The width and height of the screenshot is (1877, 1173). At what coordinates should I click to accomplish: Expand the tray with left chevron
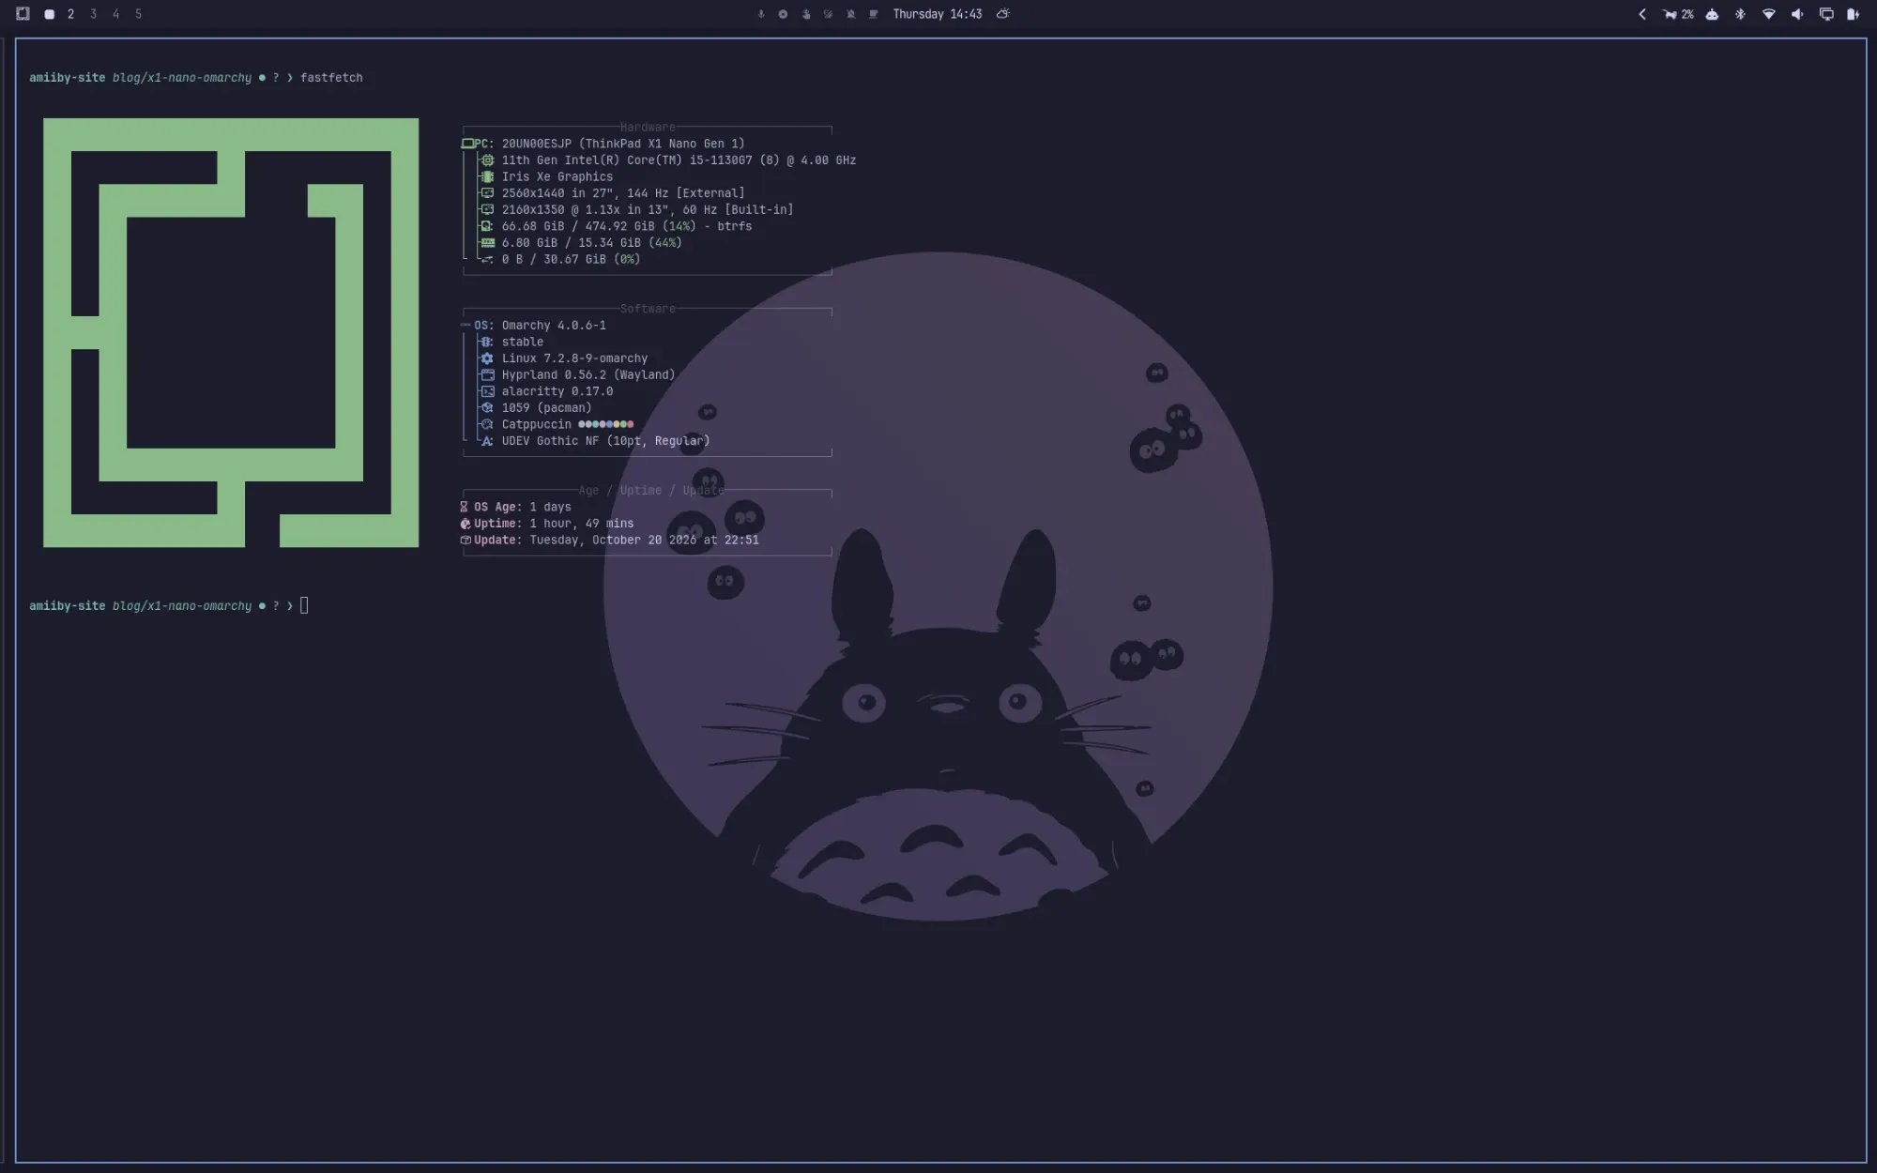(x=1642, y=14)
